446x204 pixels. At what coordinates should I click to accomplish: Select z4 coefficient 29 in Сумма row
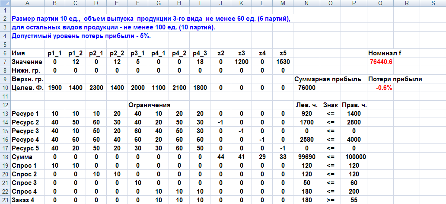click(x=262, y=157)
